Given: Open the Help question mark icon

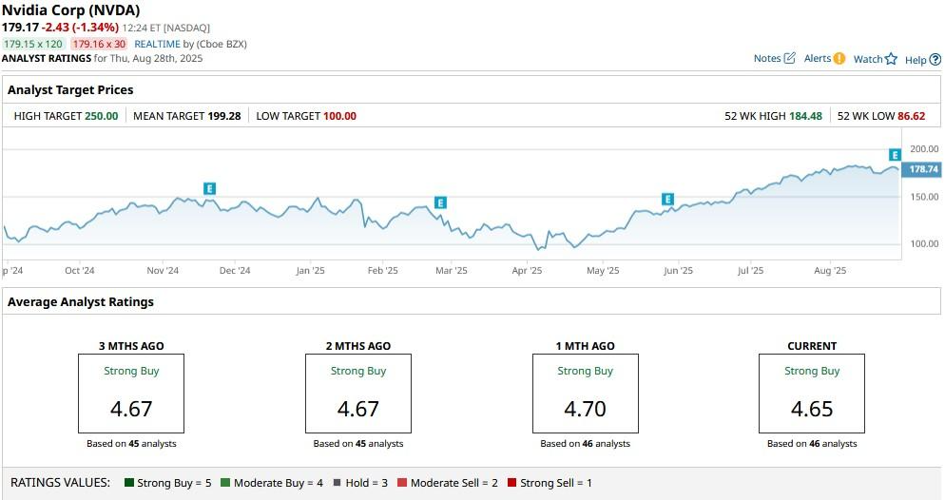Looking at the screenshot, I should (935, 60).
